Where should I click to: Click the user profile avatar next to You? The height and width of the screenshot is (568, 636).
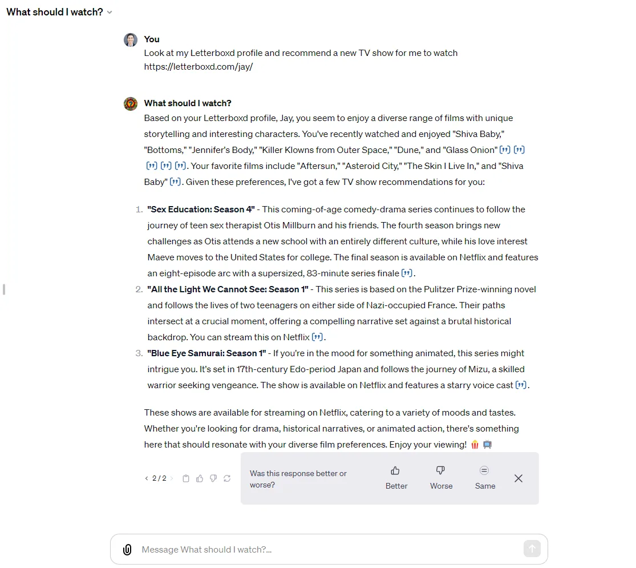pyautogui.click(x=131, y=40)
